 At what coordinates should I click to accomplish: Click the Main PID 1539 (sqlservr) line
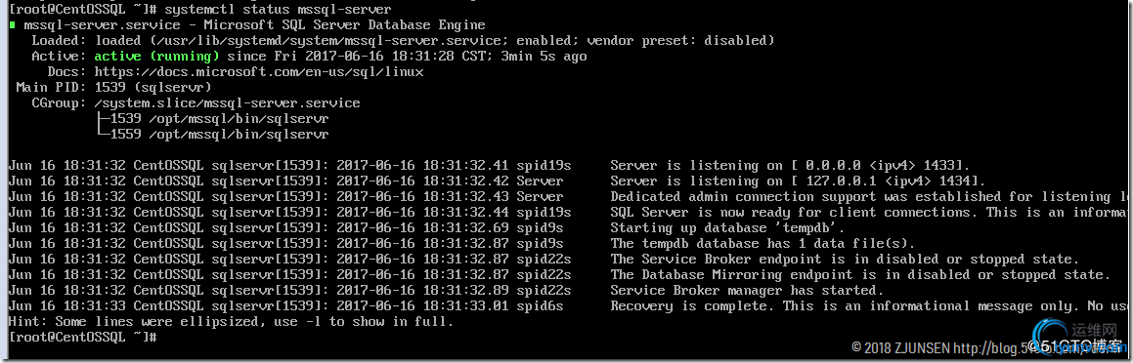(x=113, y=88)
